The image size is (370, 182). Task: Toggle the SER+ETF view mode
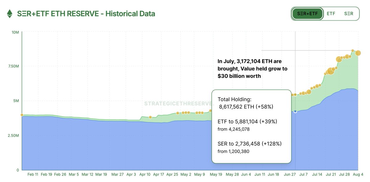tap(308, 14)
